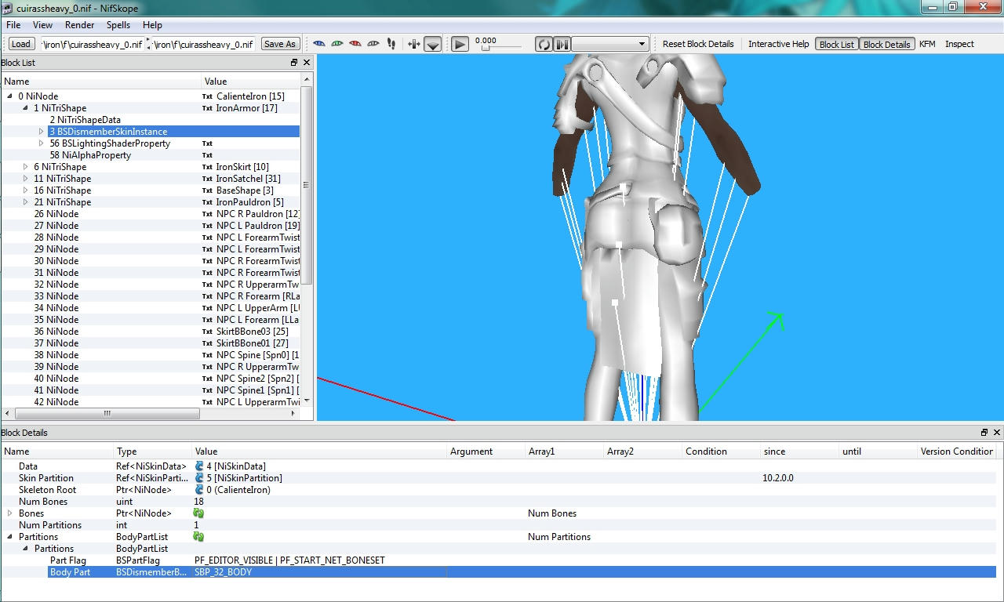Open the Render menu
This screenshot has height=602, width=1004.
point(79,25)
